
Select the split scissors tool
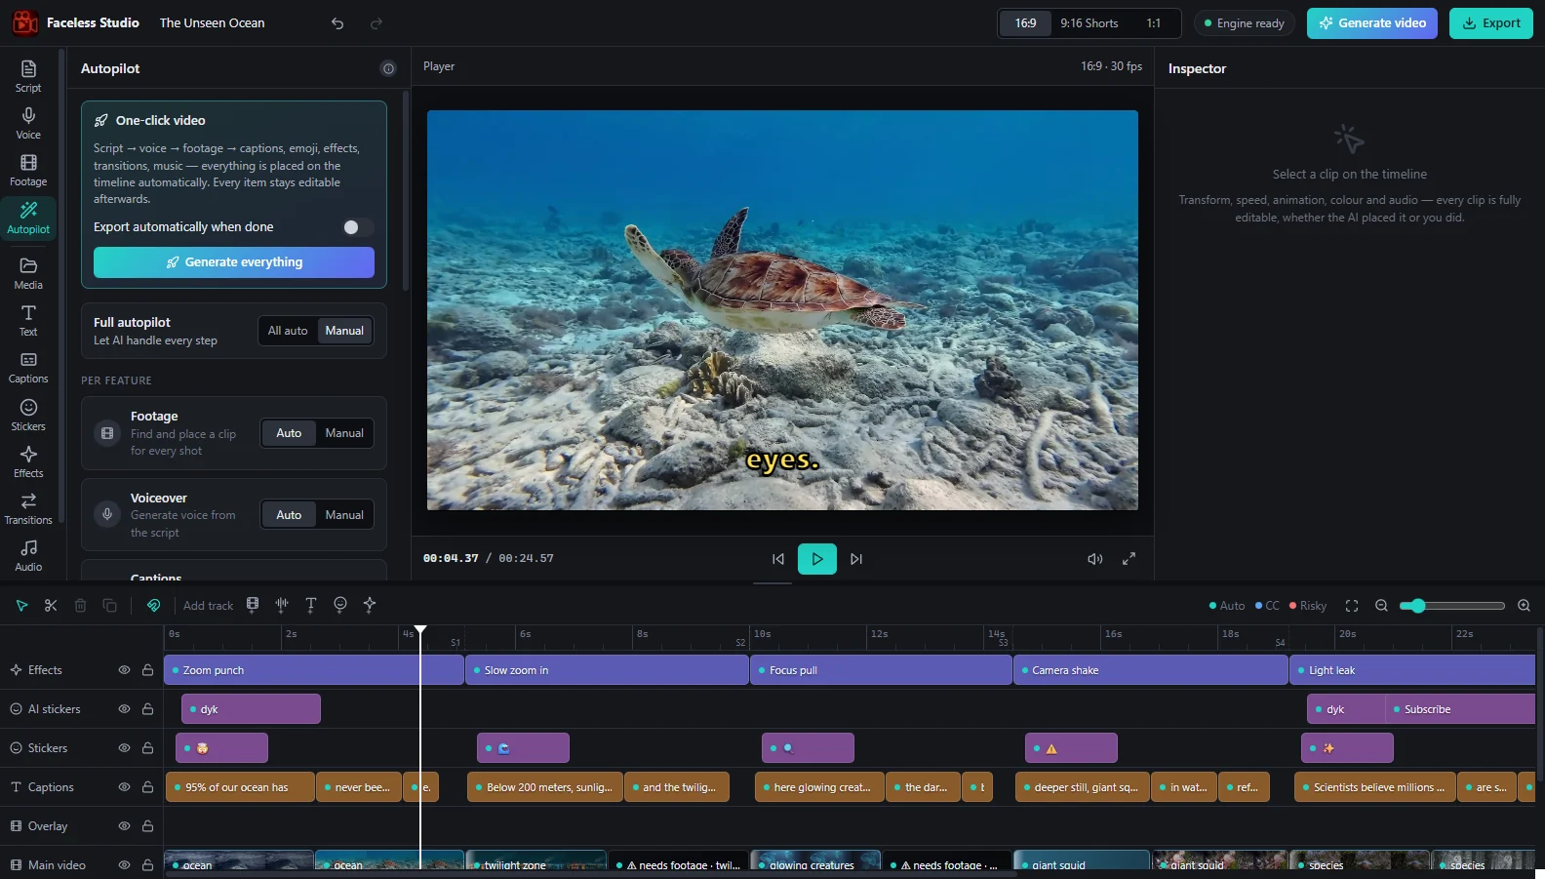51,605
